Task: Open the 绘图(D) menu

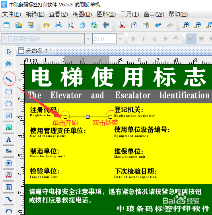Action: [82, 14]
